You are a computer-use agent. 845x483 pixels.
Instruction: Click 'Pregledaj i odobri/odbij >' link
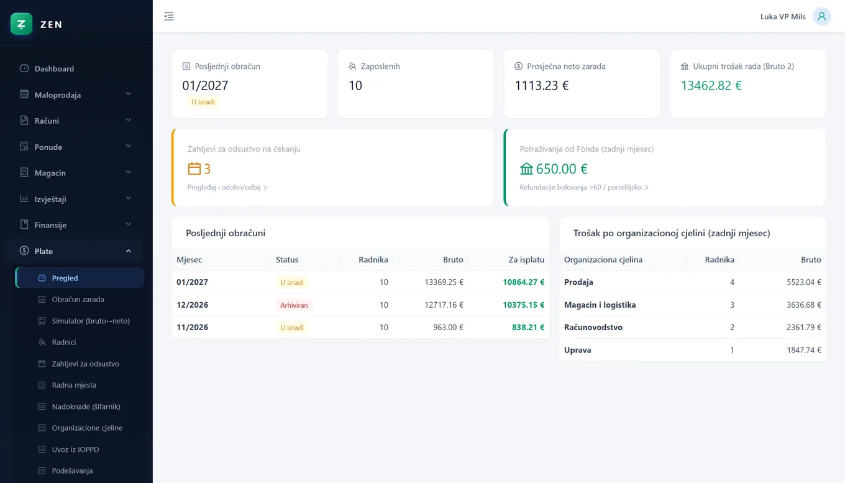click(x=227, y=187)
